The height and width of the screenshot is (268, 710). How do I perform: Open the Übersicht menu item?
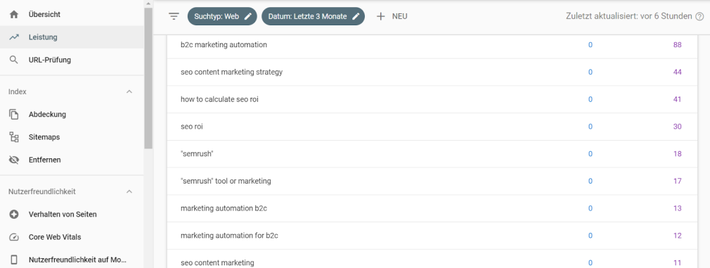[72, 15]
